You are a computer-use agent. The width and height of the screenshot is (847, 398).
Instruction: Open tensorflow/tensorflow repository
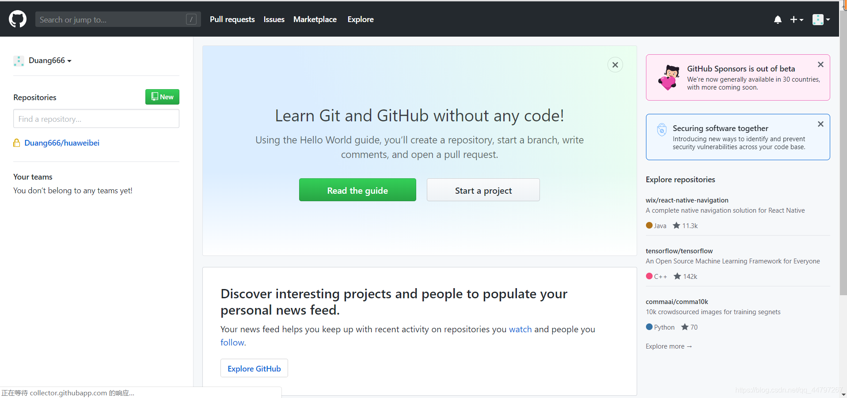(679, 251)
